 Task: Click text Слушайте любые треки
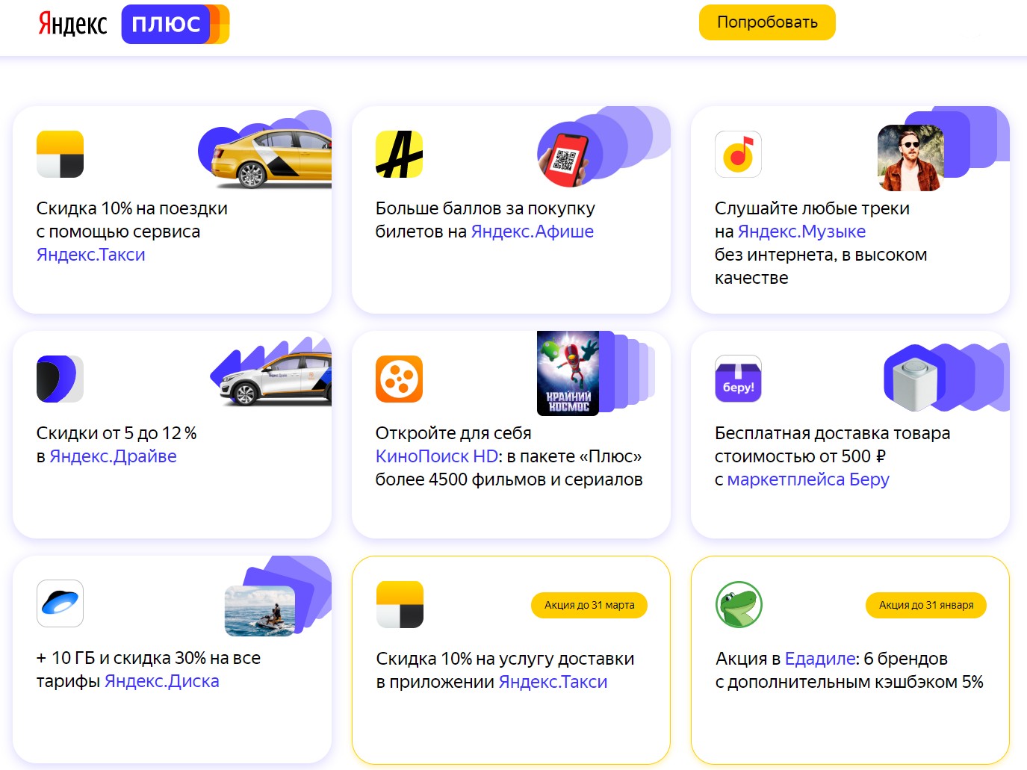[812, 208]
